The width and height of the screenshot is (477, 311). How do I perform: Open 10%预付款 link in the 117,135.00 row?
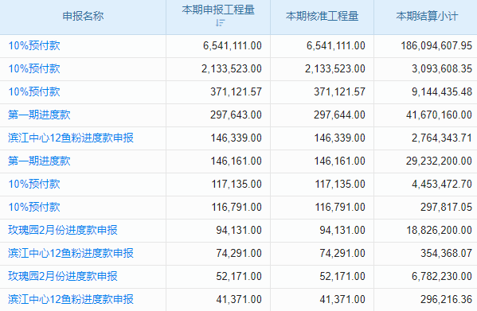coord(34,184)
